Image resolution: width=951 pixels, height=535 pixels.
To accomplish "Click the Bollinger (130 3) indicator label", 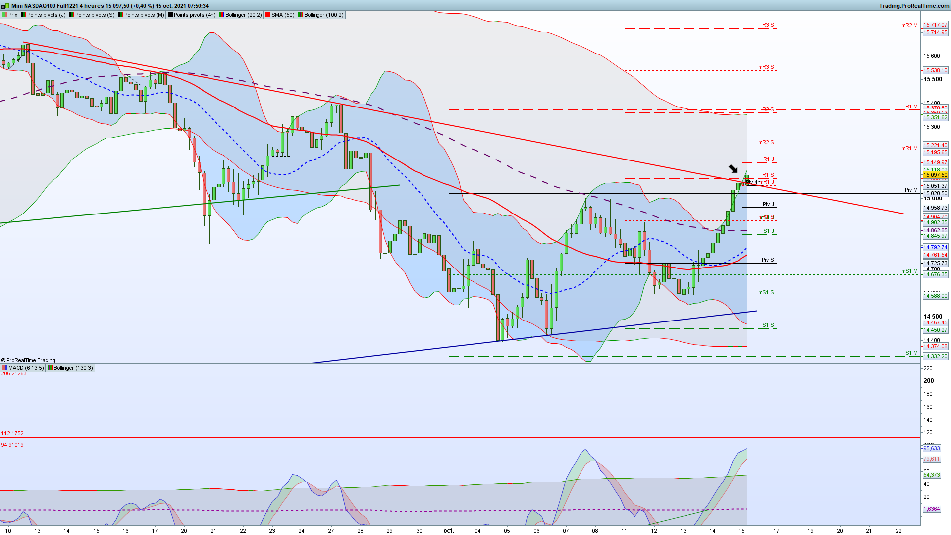I will coord(72,368).
